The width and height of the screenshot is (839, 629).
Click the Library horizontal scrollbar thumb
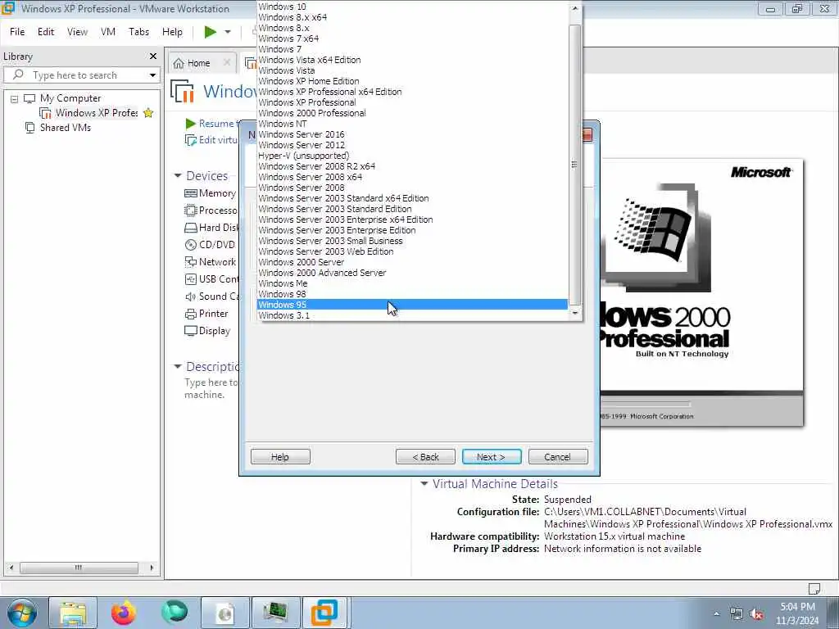pyautogui.click(x=79, y=568)
